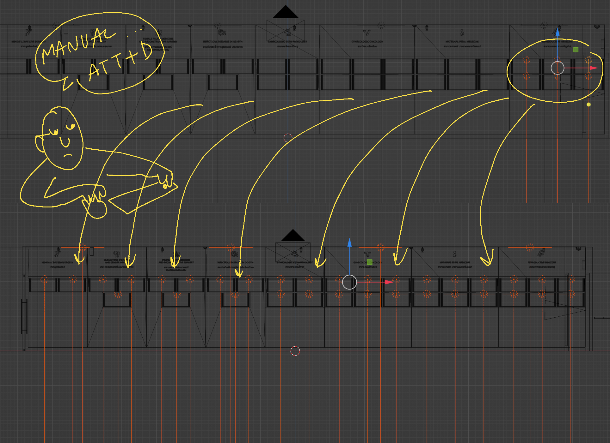Click the small yellow dot below circled lights

[x=588, y=105]
